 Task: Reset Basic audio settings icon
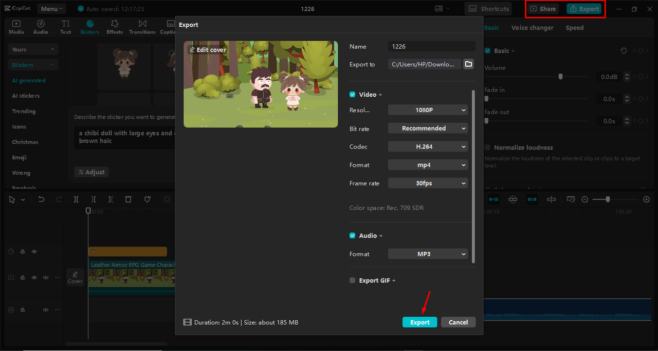coord(624,51)
